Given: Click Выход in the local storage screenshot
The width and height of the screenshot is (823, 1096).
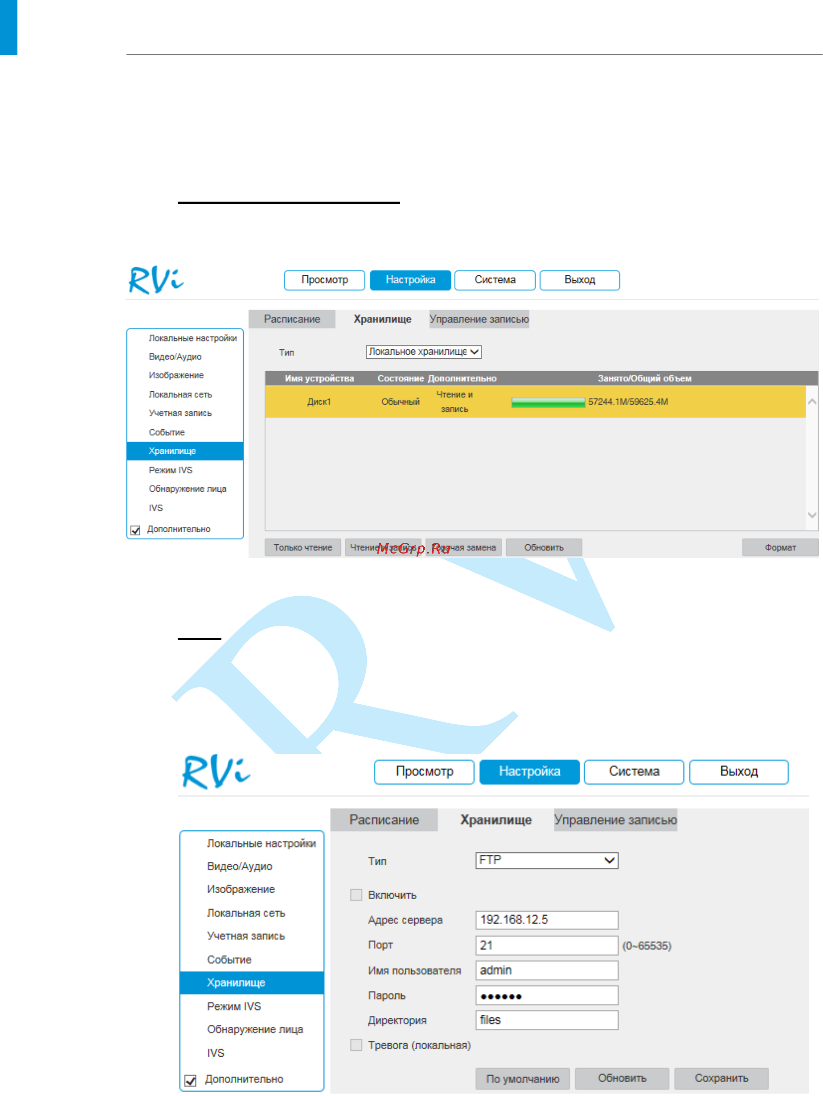Looking at the screenshot, I should (580, 280).
